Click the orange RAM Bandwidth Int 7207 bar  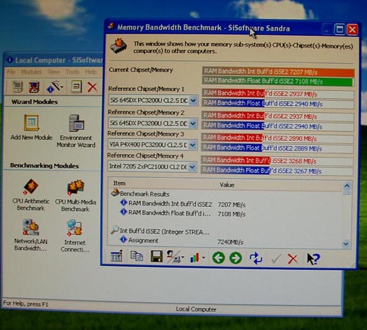pos(278,72)
